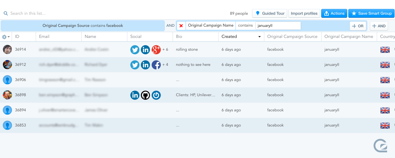Click the Email column header
Image resolution: width=395 pixels, height=158 pixels.
pos(44,36)
